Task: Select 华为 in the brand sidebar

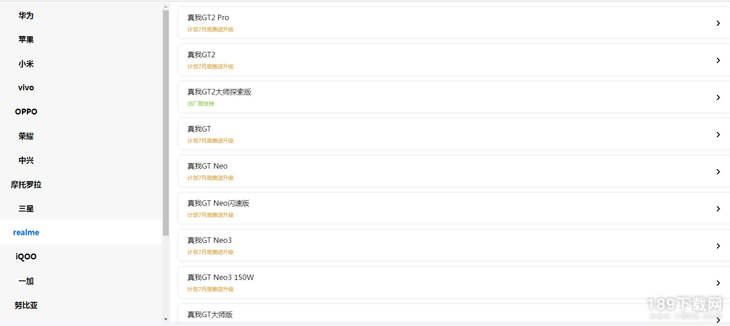Action: (x=26, y=16)
